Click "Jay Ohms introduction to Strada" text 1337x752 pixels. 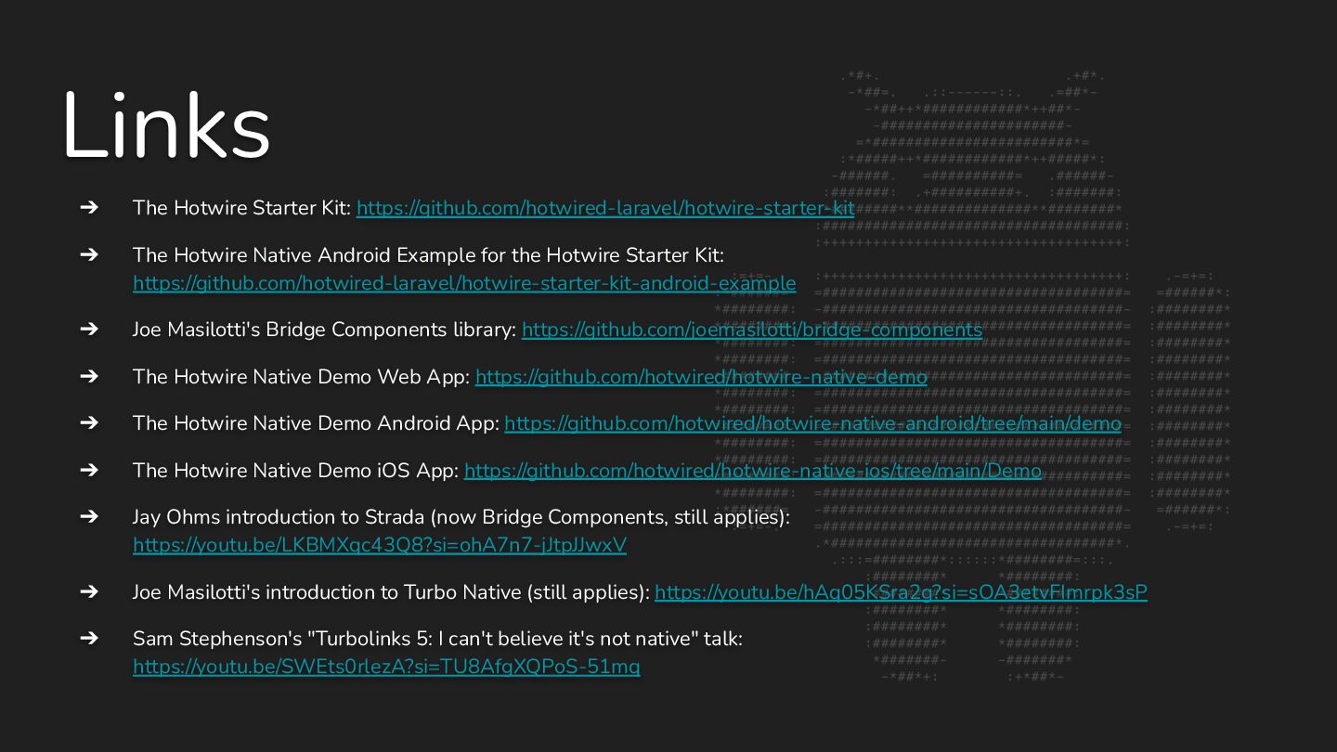(461, 517)
